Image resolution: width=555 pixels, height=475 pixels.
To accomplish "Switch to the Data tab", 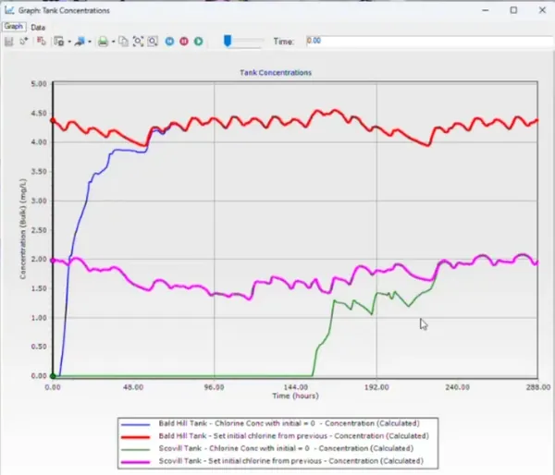I will point(38,27).
